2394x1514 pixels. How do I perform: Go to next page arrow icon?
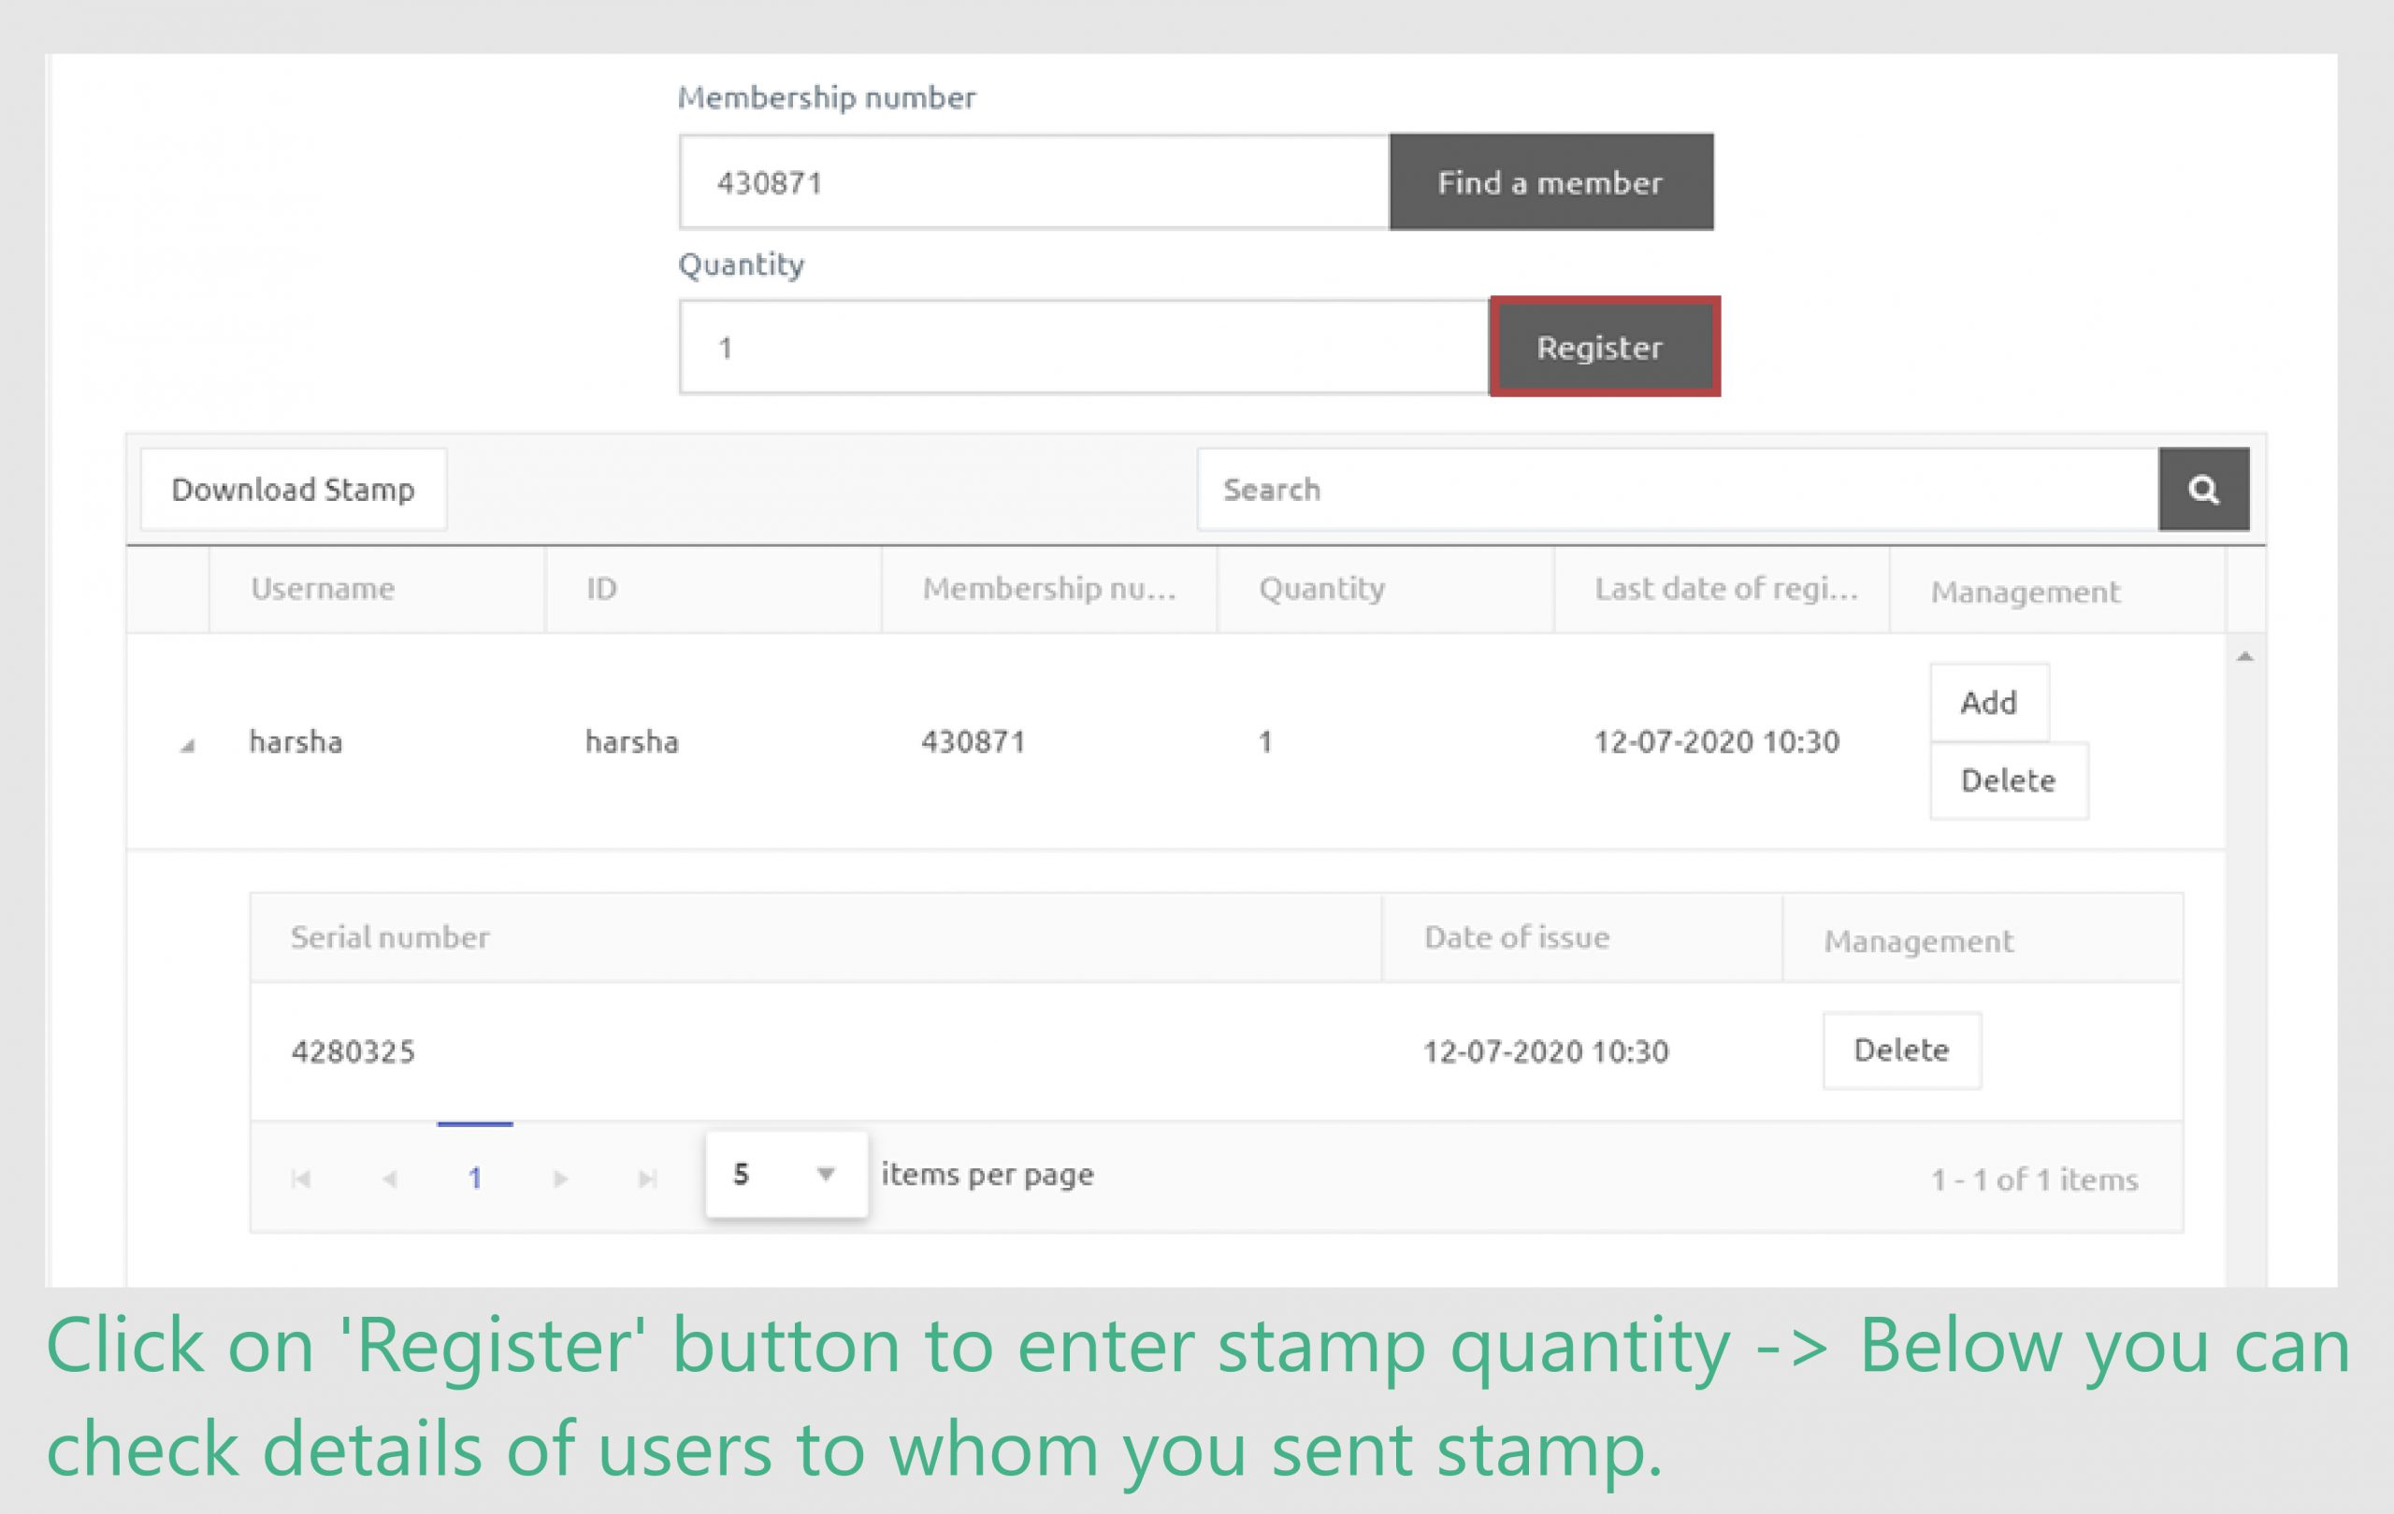pyautogui.click(x=561, y=1178)
